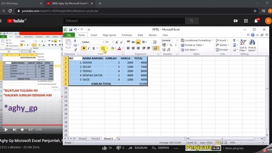Image resolution: width=272 pixels, height=153 pixels.
Task: Save the workbook using quick access toolbar
Action: coord(71,30)
